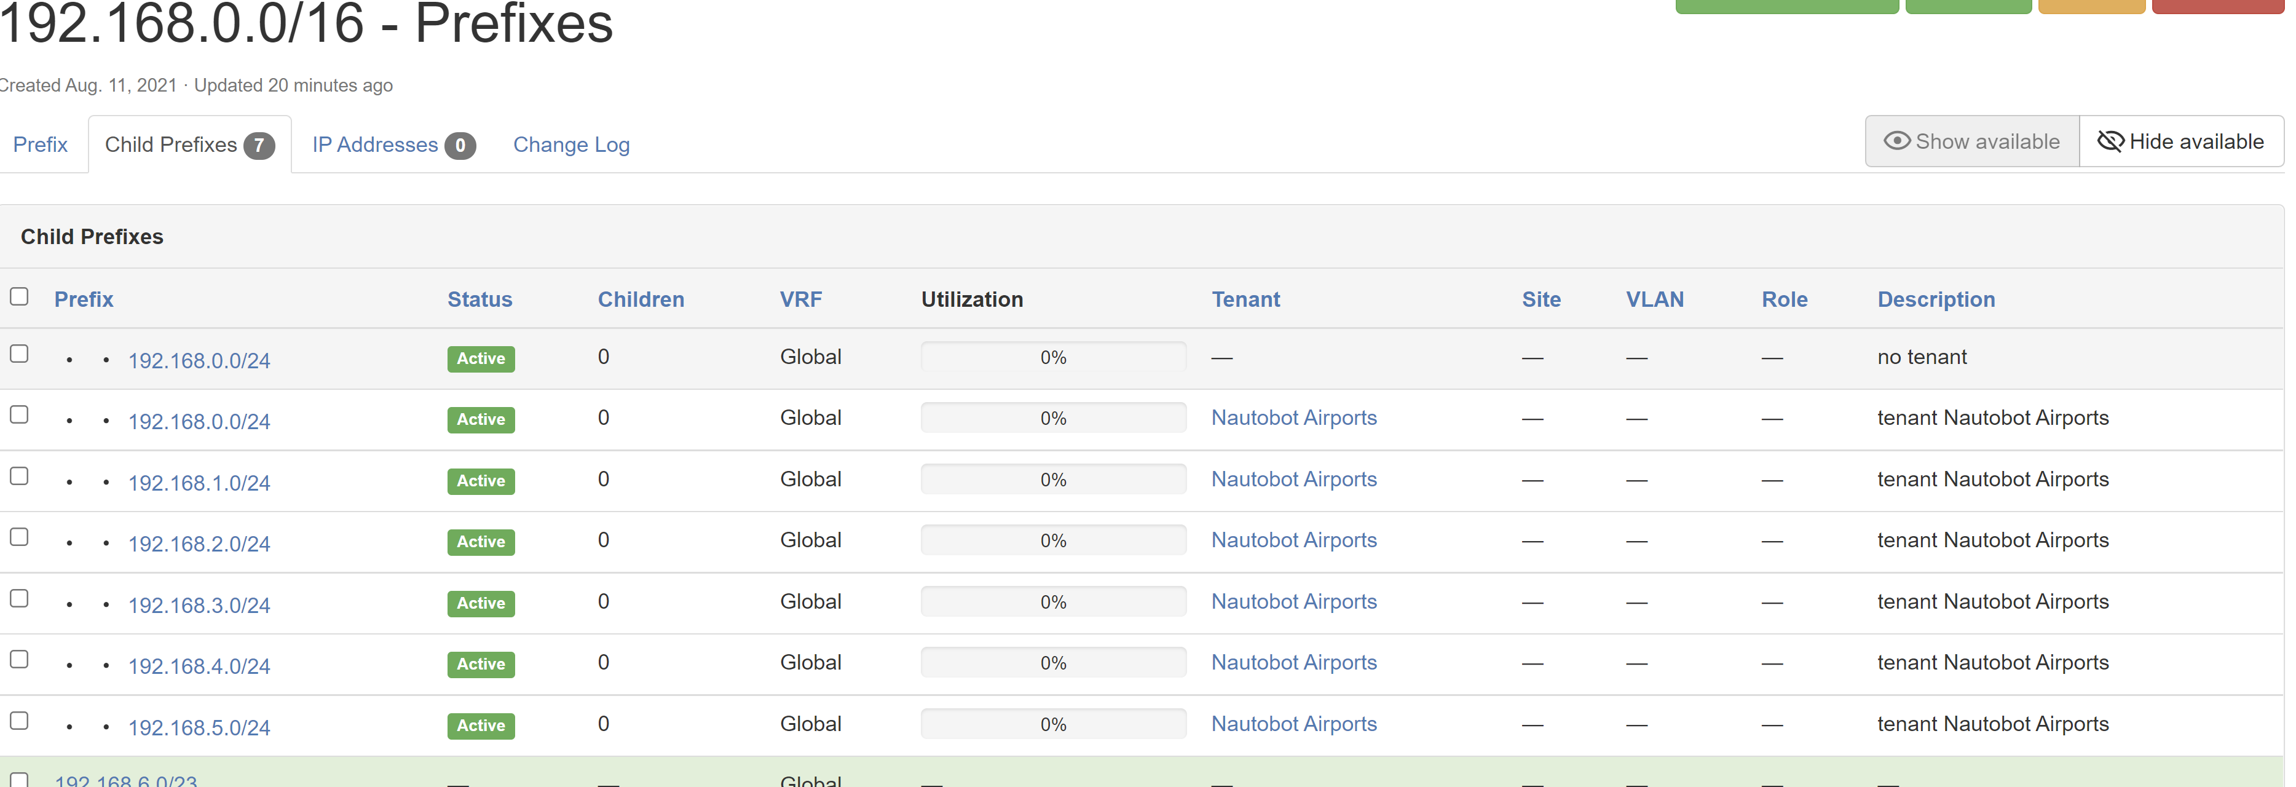Open the 192.168.1.0/24 prefix link
This screenshot has width=2296, height=787.
pyautogui.click(x=199, y=483)
